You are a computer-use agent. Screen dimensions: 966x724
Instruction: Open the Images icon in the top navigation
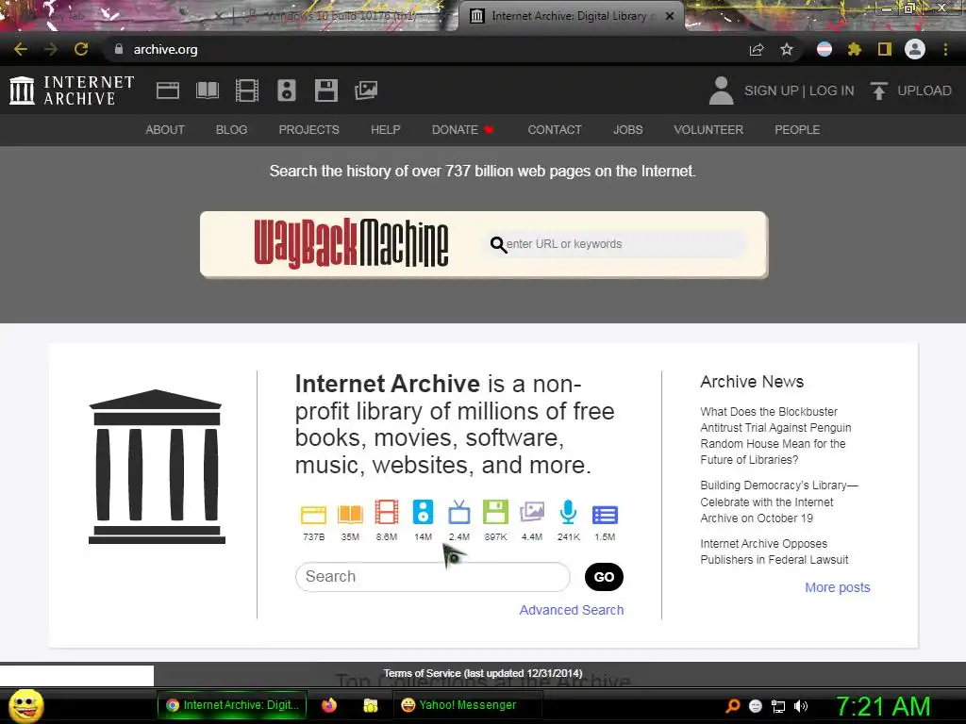pos(366,90)
